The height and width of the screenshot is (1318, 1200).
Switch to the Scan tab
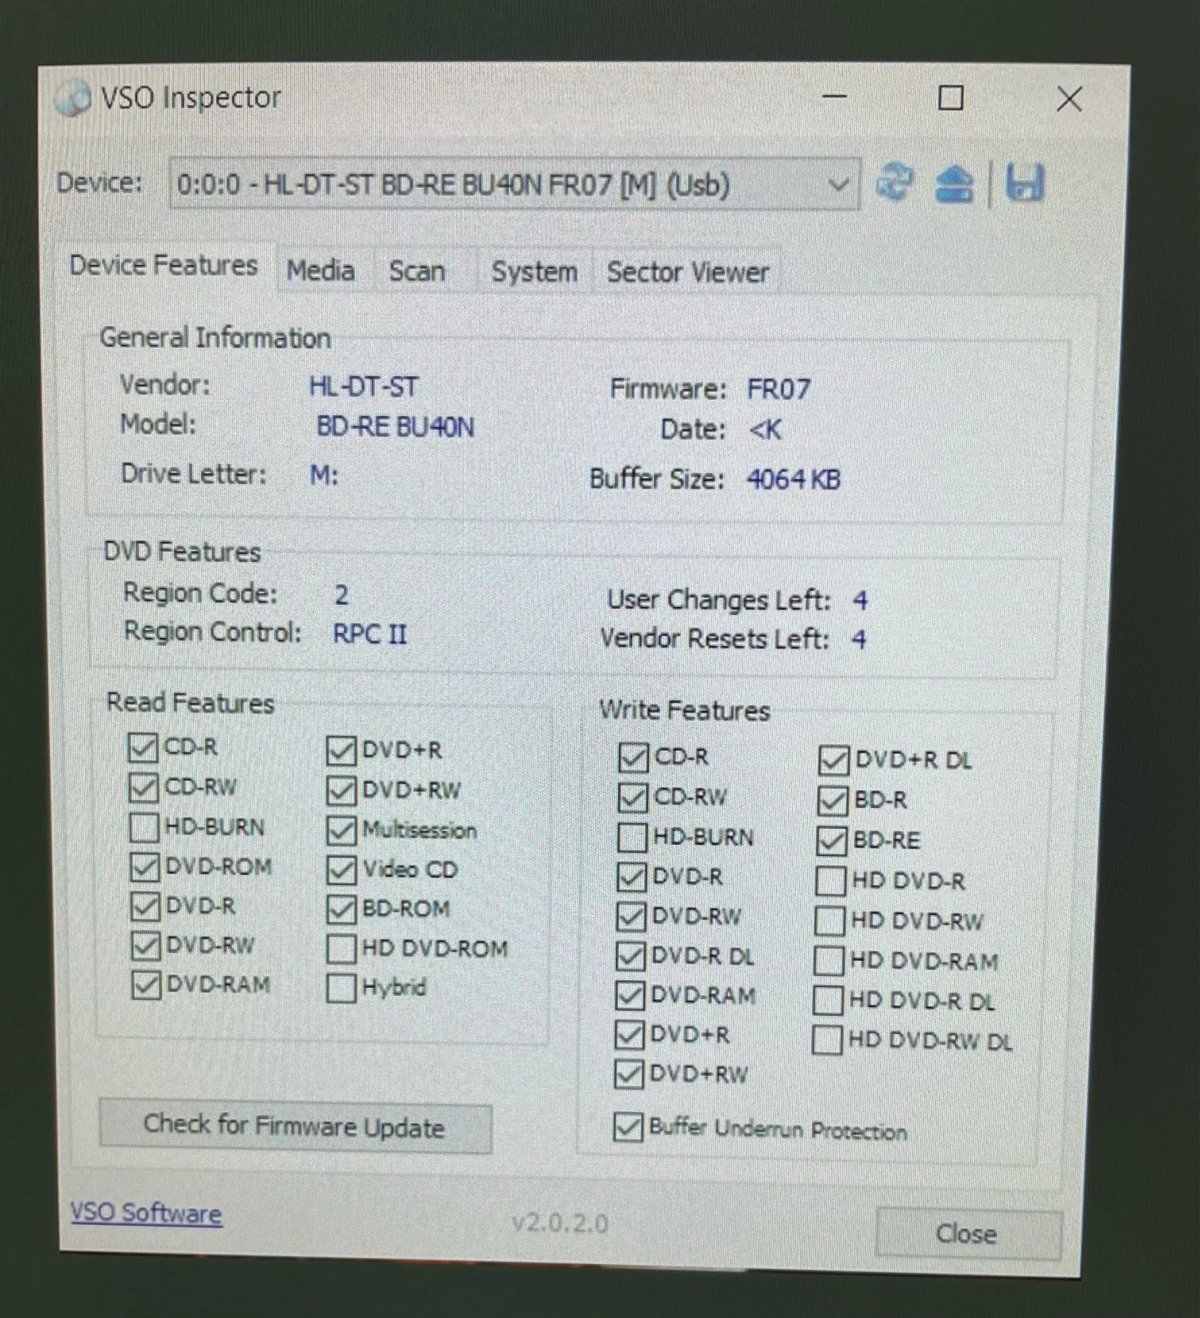click(417, 272)
